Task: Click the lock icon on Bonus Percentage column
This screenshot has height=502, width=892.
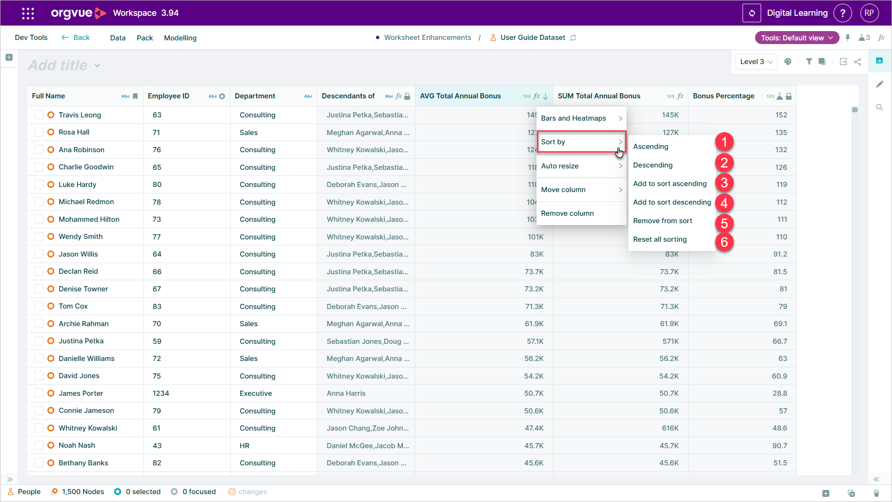Action: coord(789,97)
